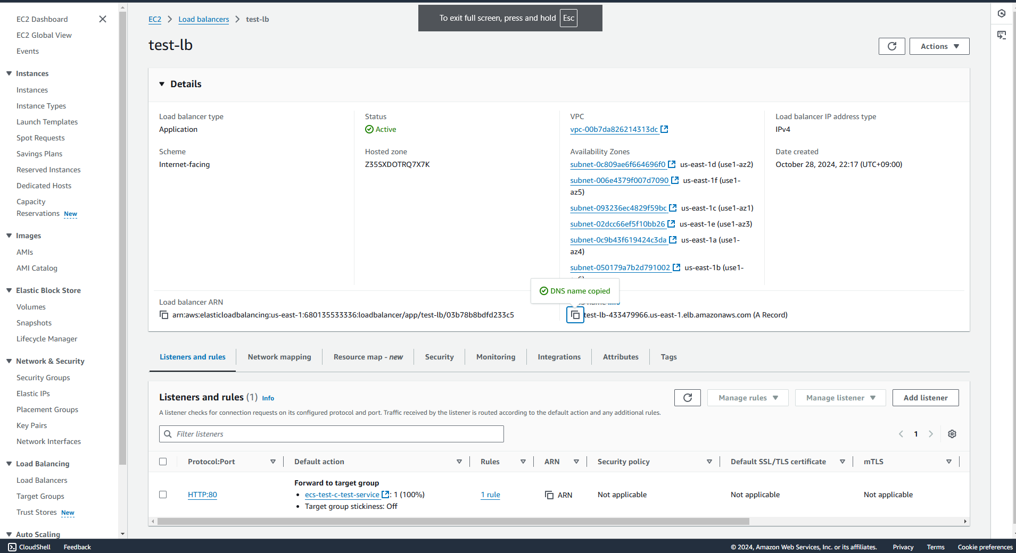Sort by mTLS column arrow
Image resolution: width=1016 pixels, height=553 pixels.
click(949, 462)
